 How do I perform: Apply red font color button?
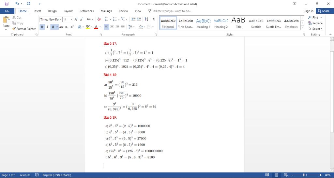[x=96, y=27]
